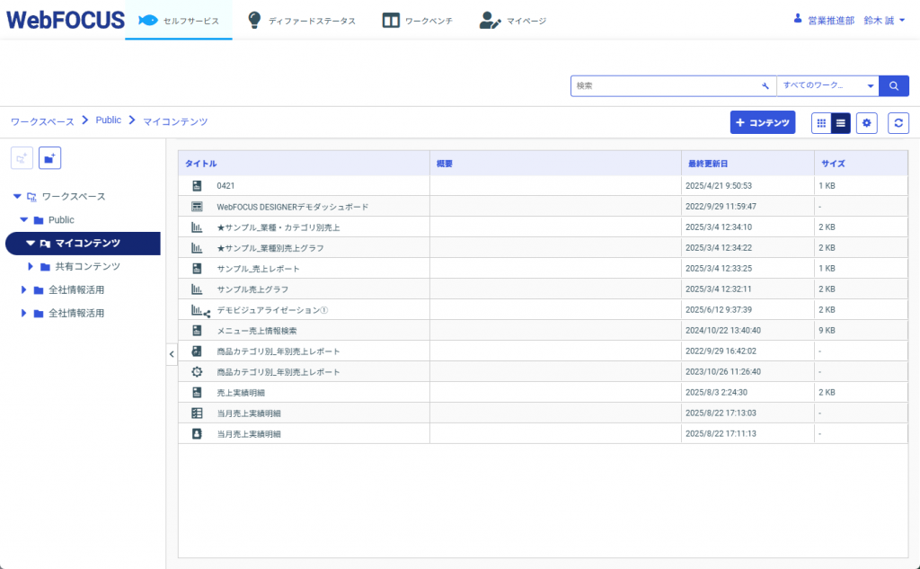Click Public in the breadcrumb
The height and width of the screenshot is (569, 920).
coord(108,120)
